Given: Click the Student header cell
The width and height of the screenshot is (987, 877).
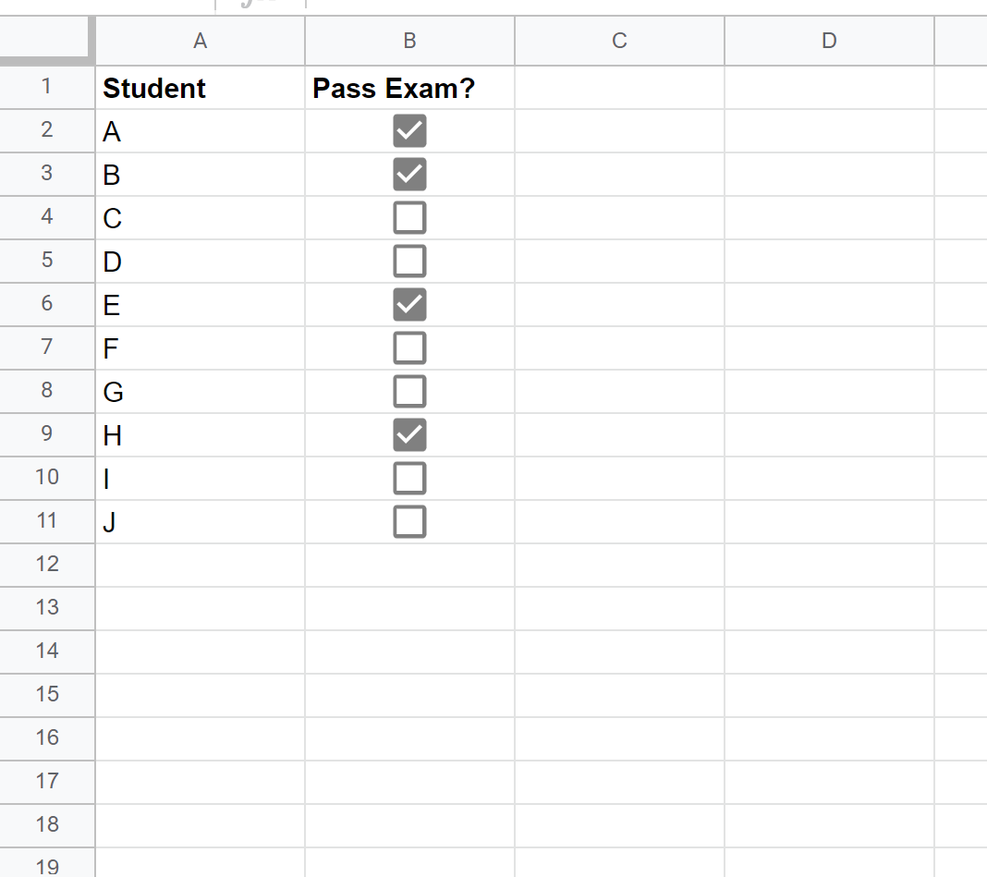Looking at the screenshot, I should point(201,88).
